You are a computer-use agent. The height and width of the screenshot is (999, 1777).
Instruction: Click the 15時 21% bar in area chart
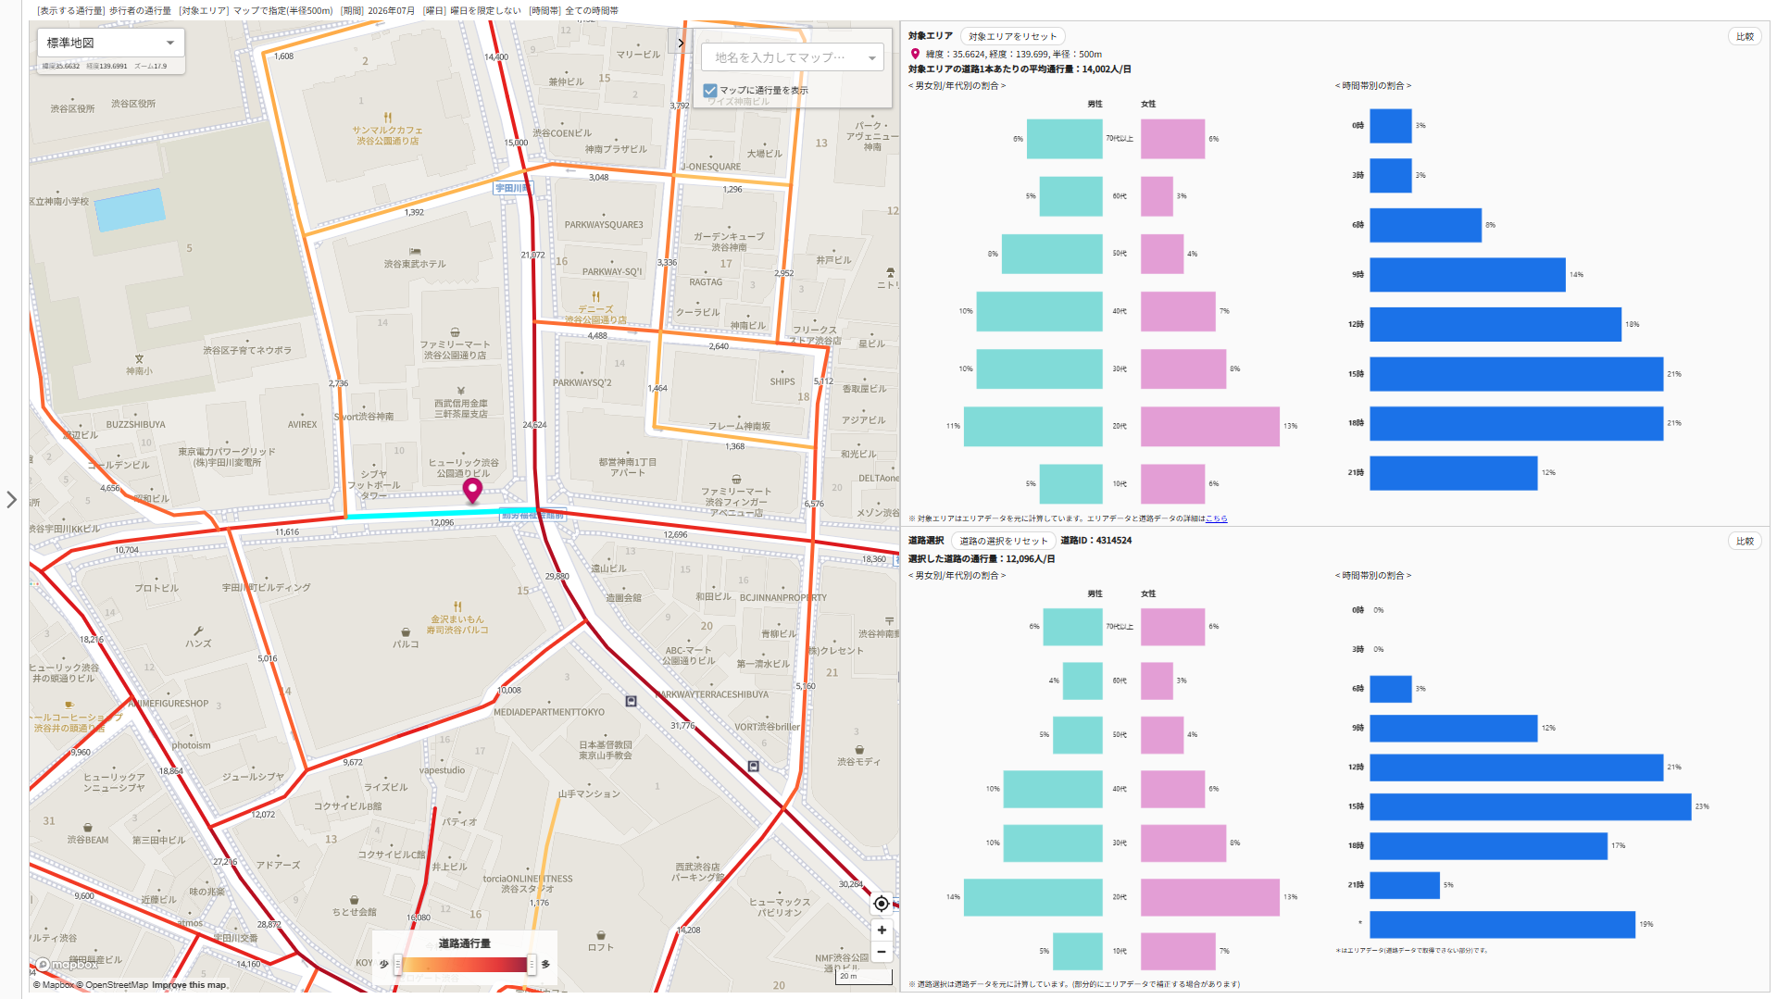[x=1516, y=374]
